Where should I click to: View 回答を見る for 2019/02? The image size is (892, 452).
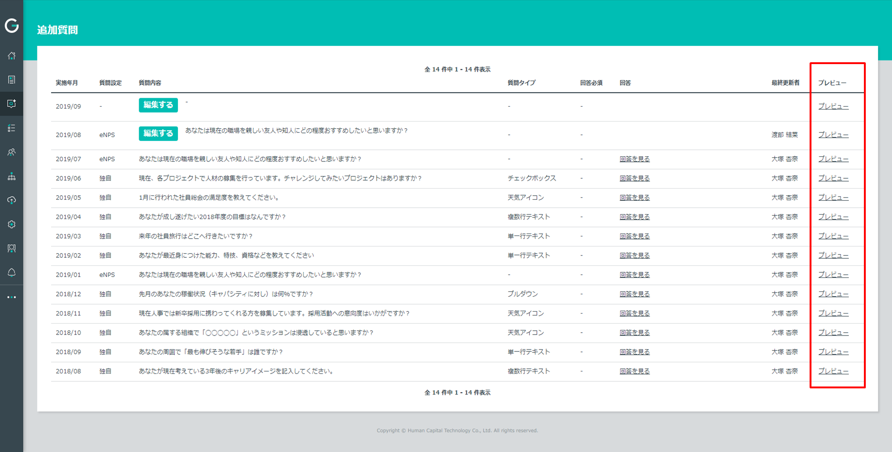(634, 255)
